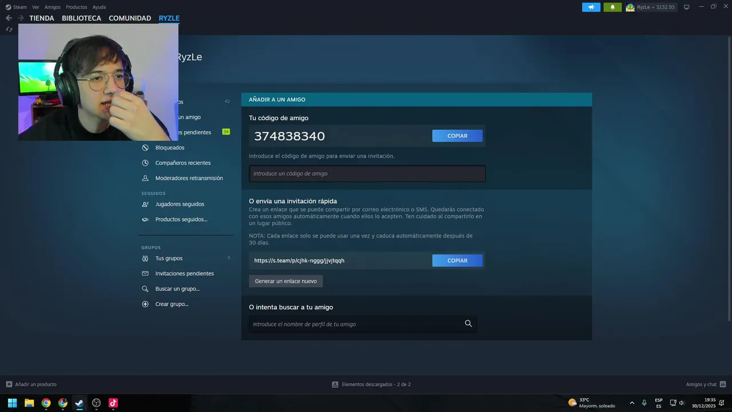Select the s.team invite link text
The width and height of the screenshot is (732, 412).
[x=299, y=260]
